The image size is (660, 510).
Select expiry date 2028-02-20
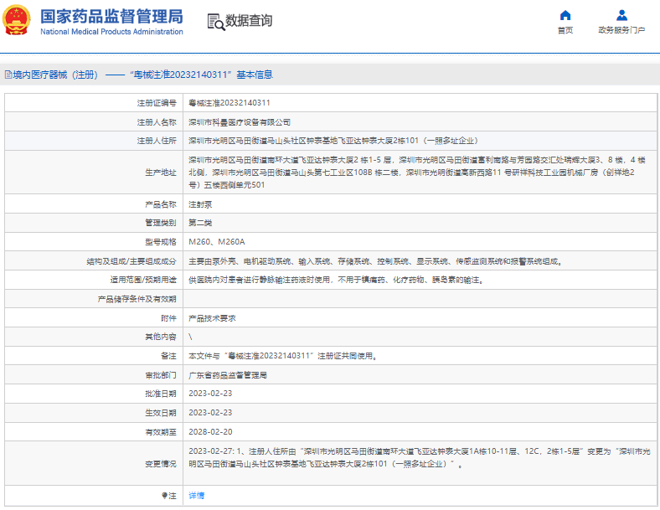210,432
